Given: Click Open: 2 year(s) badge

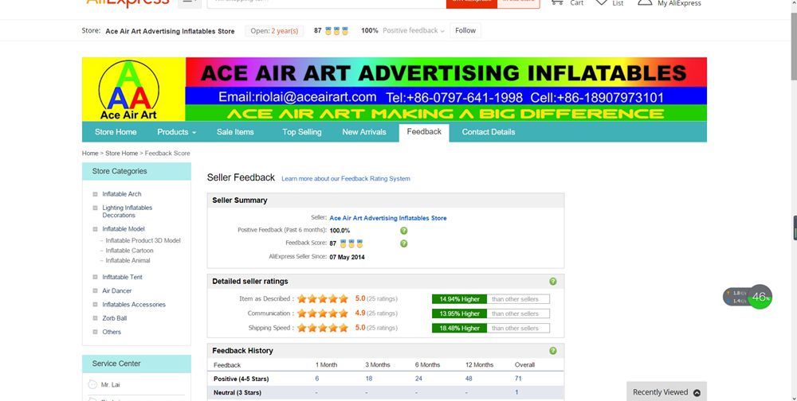Looking at the screenshot, I should [x=274, y=31].
